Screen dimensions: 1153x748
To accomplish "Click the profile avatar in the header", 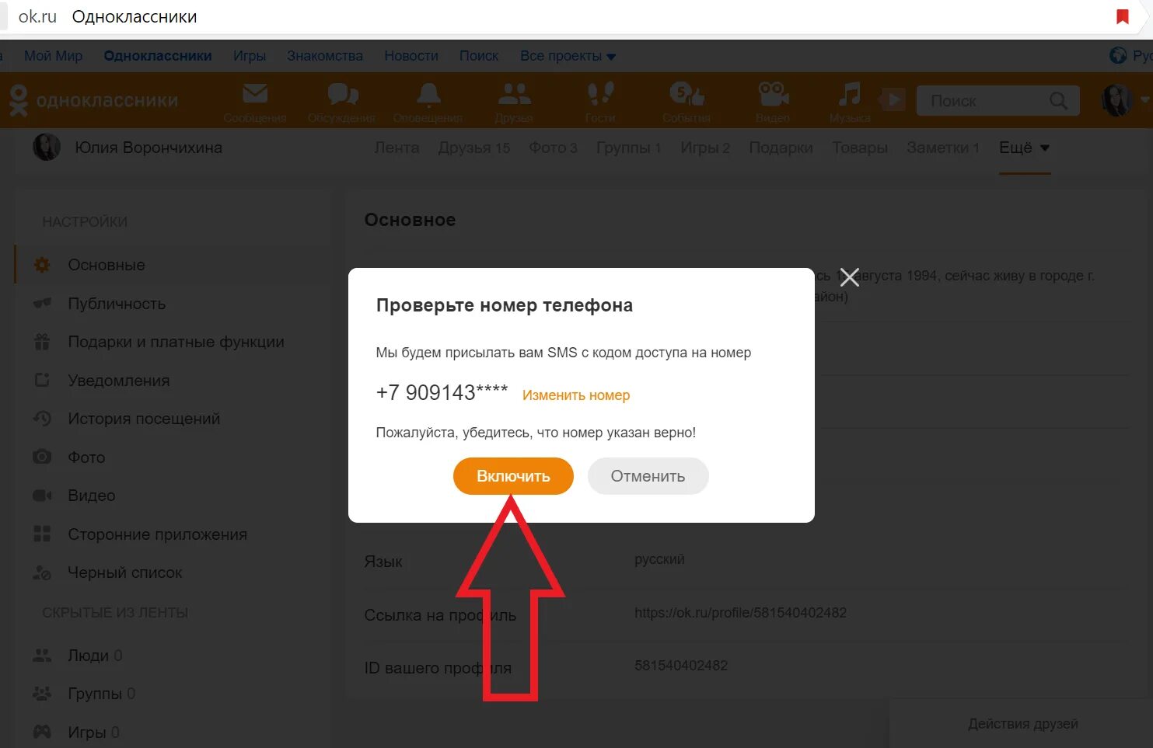I will click(x=1117, y=100).
